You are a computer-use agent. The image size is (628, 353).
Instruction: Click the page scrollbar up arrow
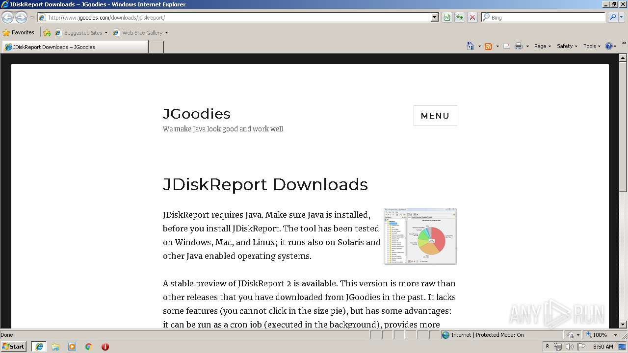pyautogui.click(x=623, y=58)
